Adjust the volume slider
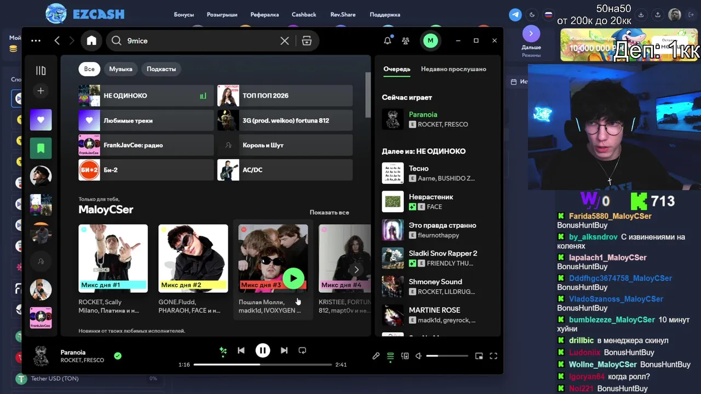 pos(447,356)
